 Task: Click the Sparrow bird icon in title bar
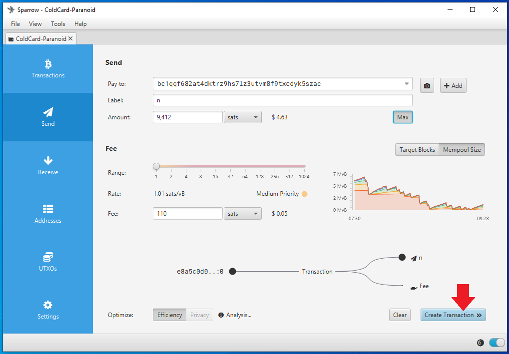pyautogui.click(x=11, y=9)
